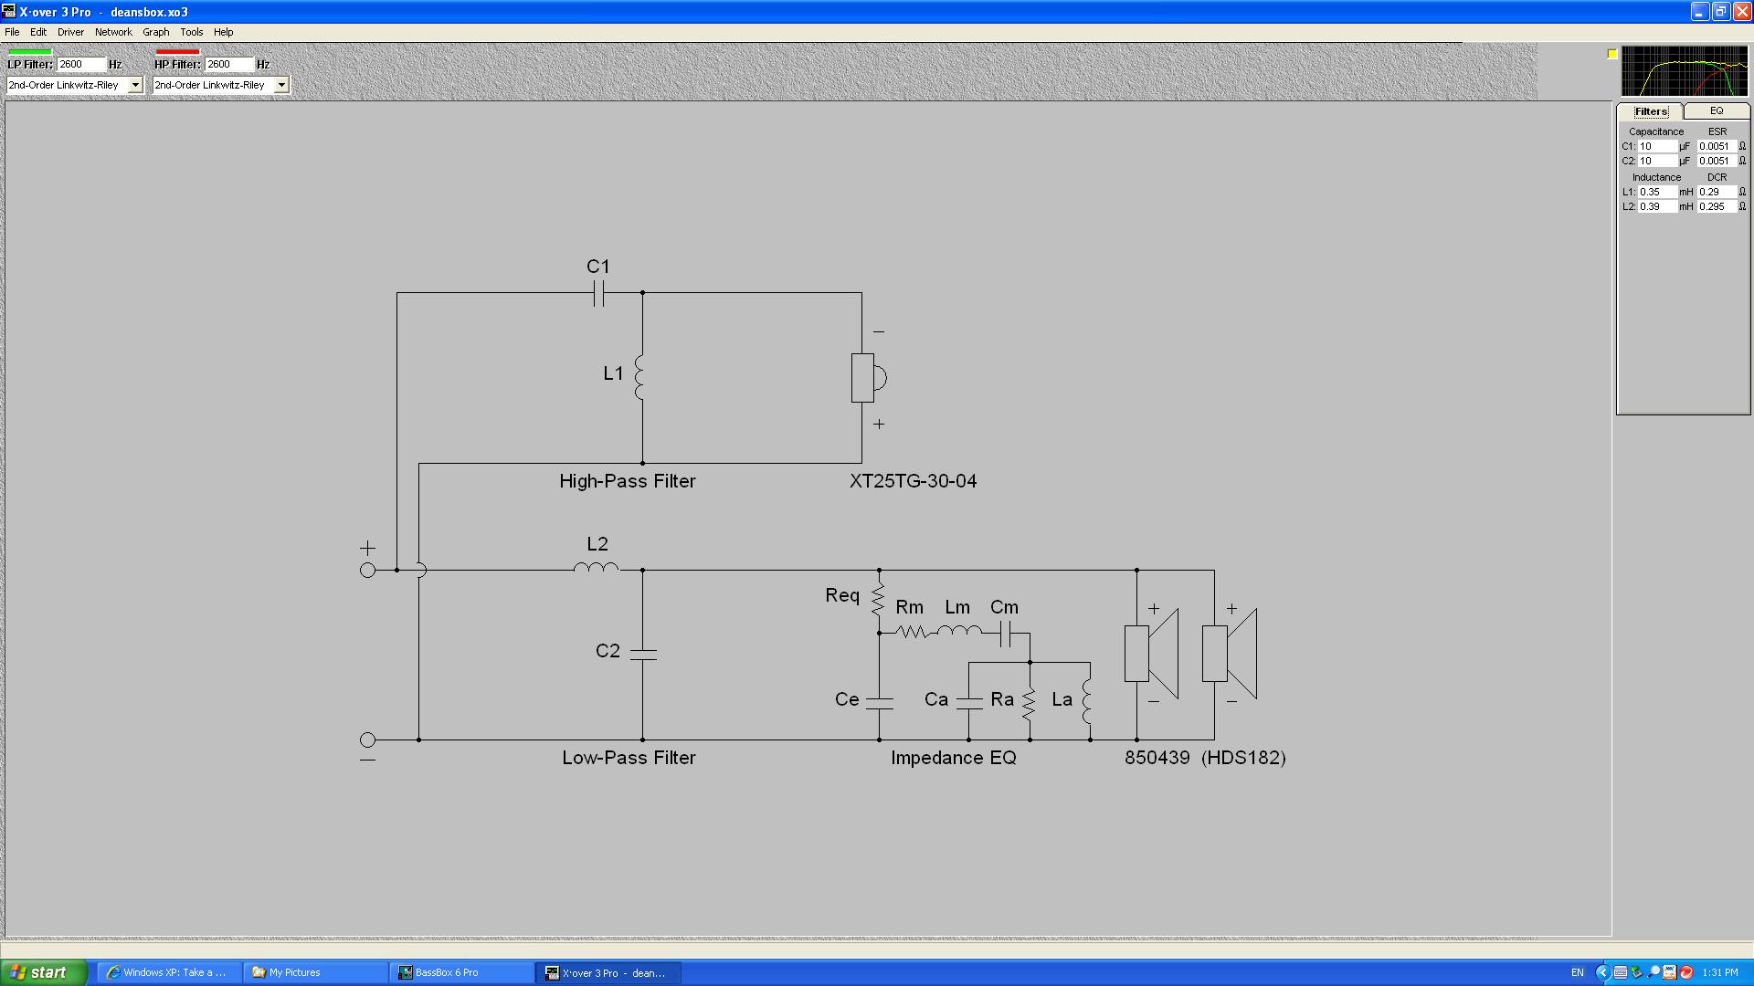This screenshot has height=986, width=1754.
Task: Open the frequency response graph thumbnail
Action: pyautogui.click(x=1685, y=70)
